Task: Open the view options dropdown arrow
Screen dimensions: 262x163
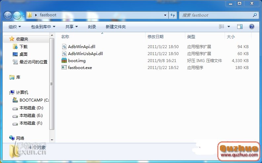Action: [x=229, y=27]
